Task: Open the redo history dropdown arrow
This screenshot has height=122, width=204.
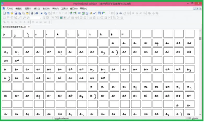Action: 63,13
